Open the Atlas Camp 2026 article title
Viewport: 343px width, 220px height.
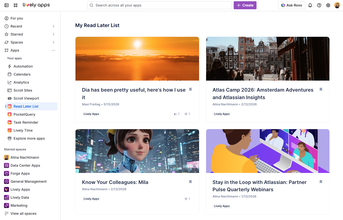point(263,94)
